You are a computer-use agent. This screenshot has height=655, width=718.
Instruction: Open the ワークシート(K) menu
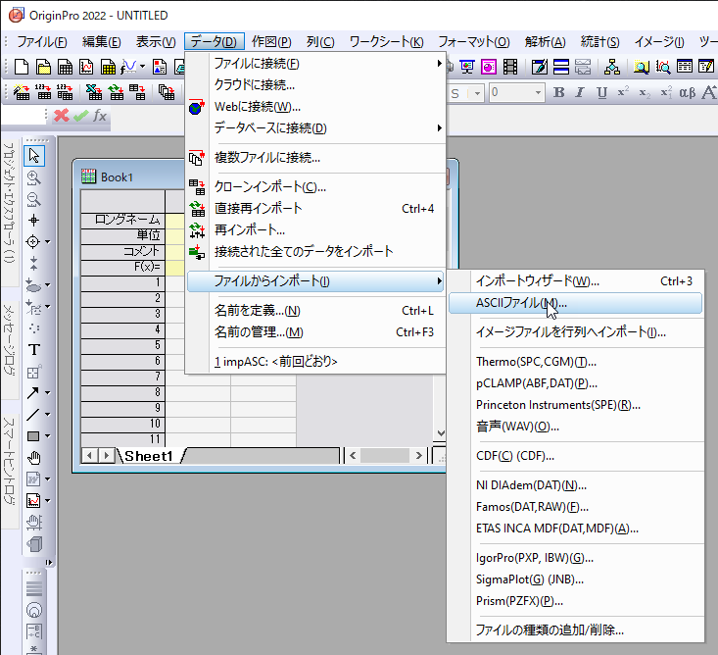(x=387, y=42)
